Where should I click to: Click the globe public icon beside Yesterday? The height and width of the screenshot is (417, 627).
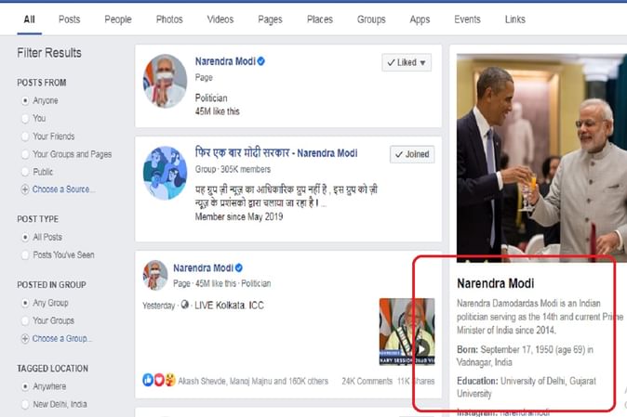(x=184, y=304)
